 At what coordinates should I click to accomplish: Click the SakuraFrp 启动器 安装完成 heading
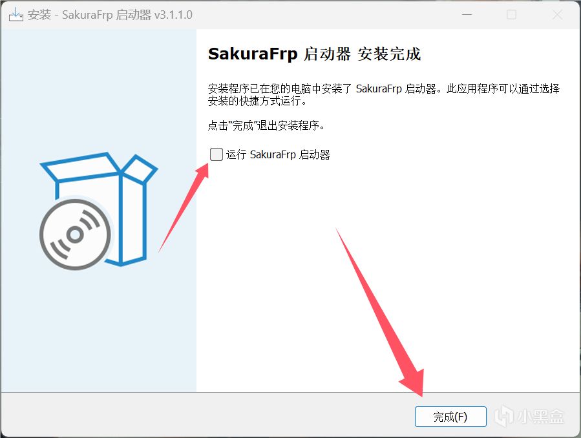coord(314,54)
